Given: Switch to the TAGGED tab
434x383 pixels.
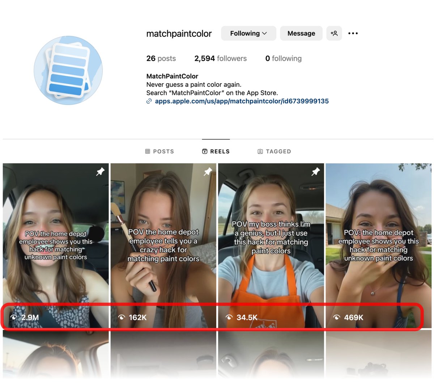Looking at the screenshot, I should 274,151.
